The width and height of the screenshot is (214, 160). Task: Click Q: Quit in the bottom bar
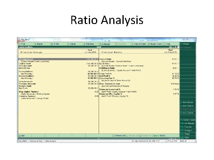[25, 136]
